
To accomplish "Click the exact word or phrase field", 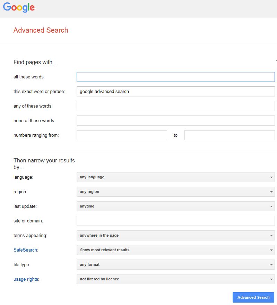I will [175, 91].
